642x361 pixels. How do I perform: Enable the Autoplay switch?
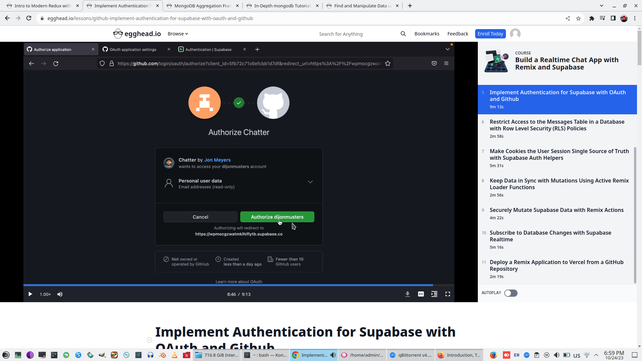(x=511, y=293)
